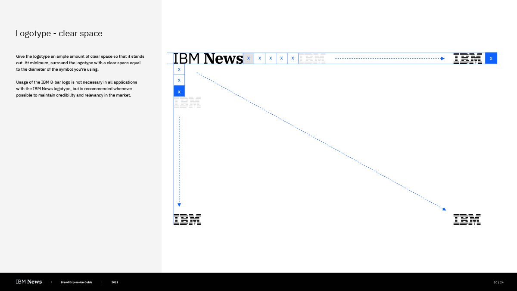The height and width of the screenshot is (291, 517).
Task: Select the blue x box beside the IBM 8-bar logo
Action: 491,58
